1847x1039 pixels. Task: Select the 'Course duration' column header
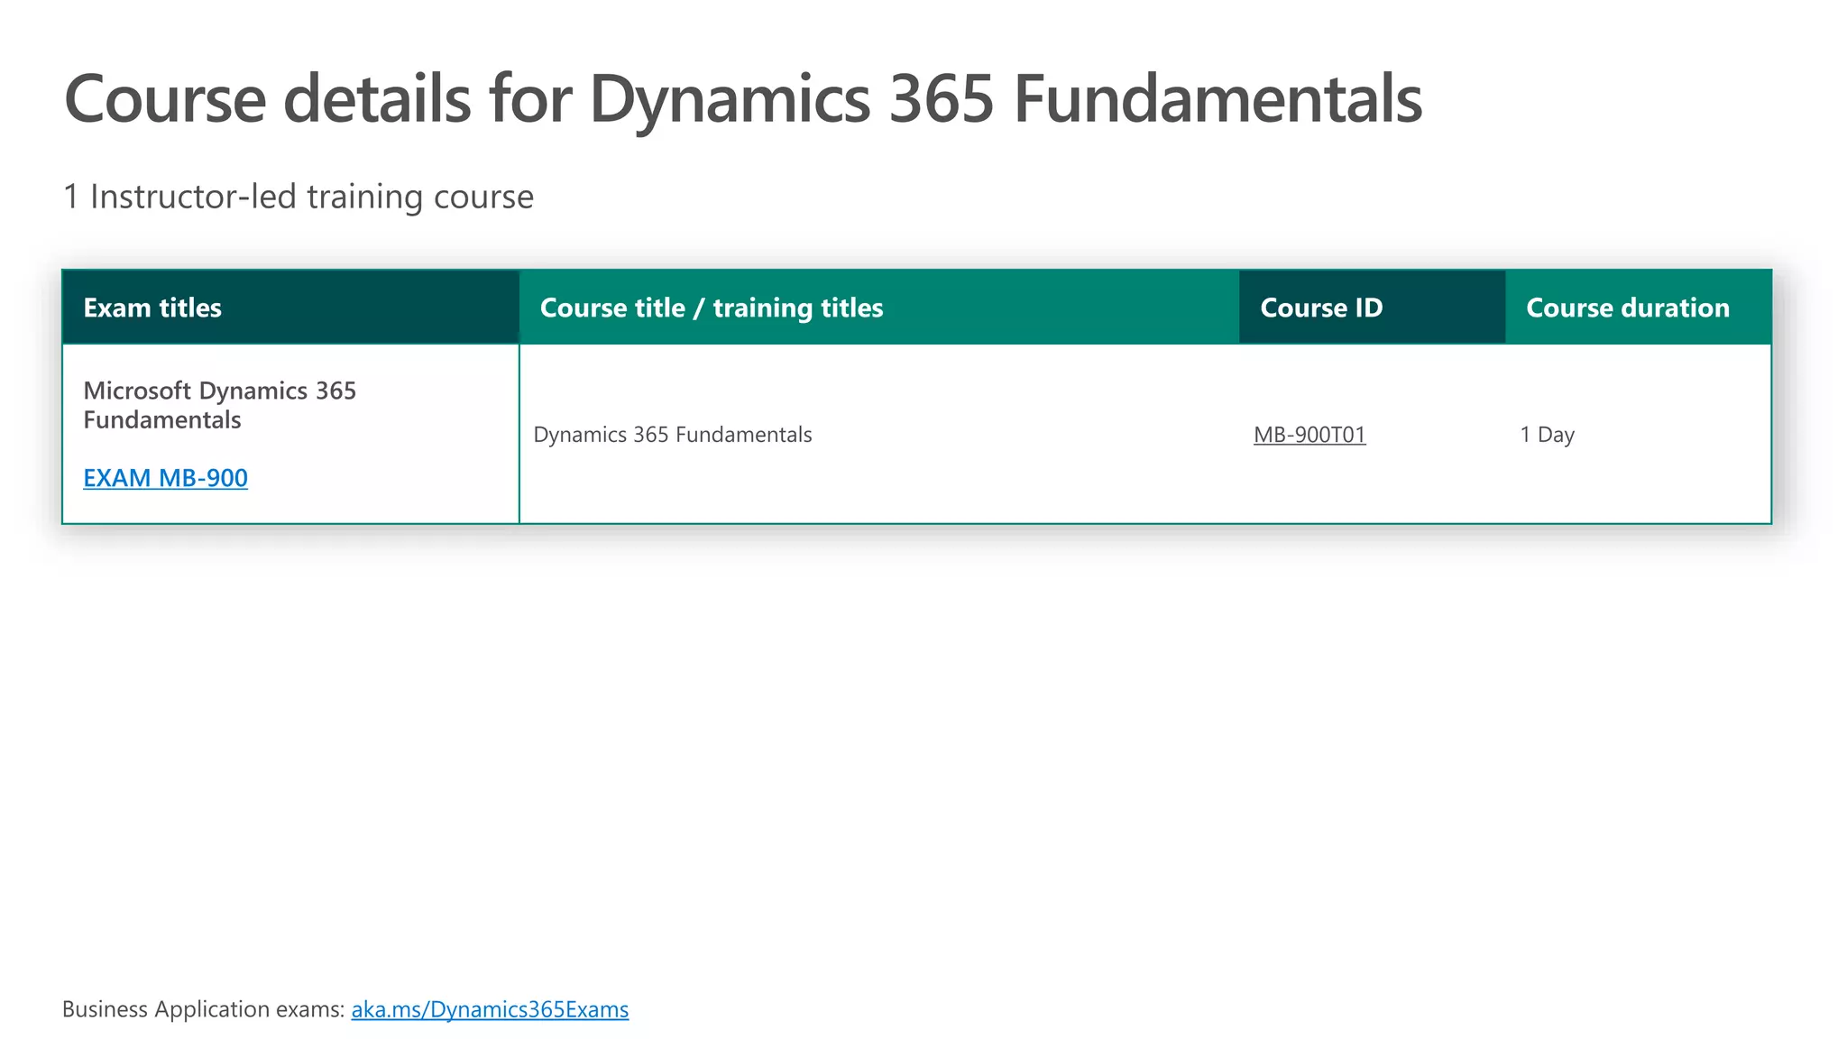1638,308
